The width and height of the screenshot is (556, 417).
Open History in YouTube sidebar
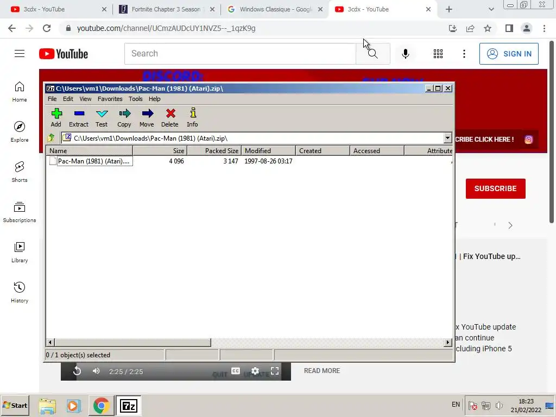[x=20, y=293]
